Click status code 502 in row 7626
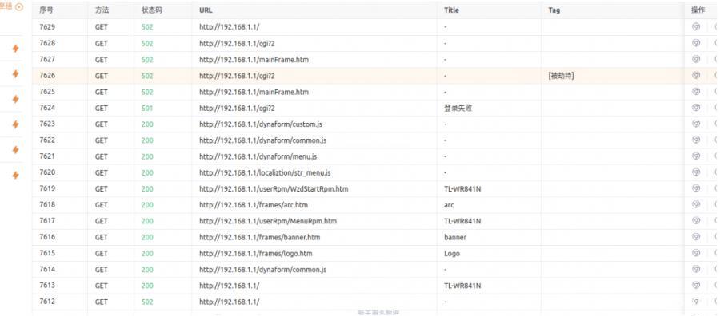Image resolution: width=720 pixels, height=316 pixels. click(147, 76)
